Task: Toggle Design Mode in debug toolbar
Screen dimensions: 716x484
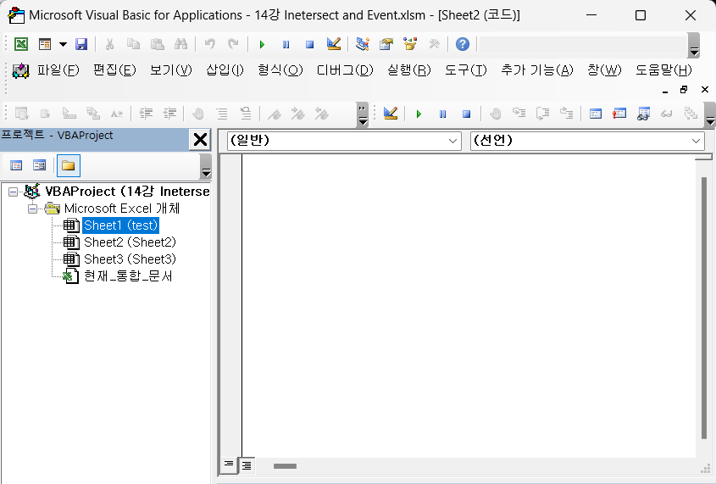Action: pos(391,114)
